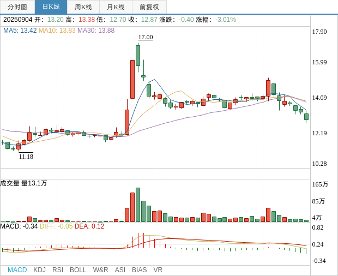Switch to the 月K线 tab
The height and width of the screenshot is (276, 338).
(116, 7)
